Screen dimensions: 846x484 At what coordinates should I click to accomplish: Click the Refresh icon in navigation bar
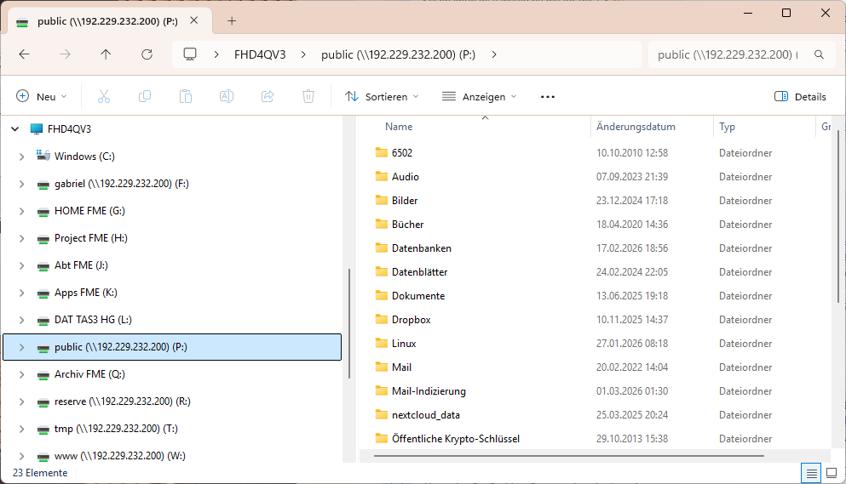tap(147, 54)
